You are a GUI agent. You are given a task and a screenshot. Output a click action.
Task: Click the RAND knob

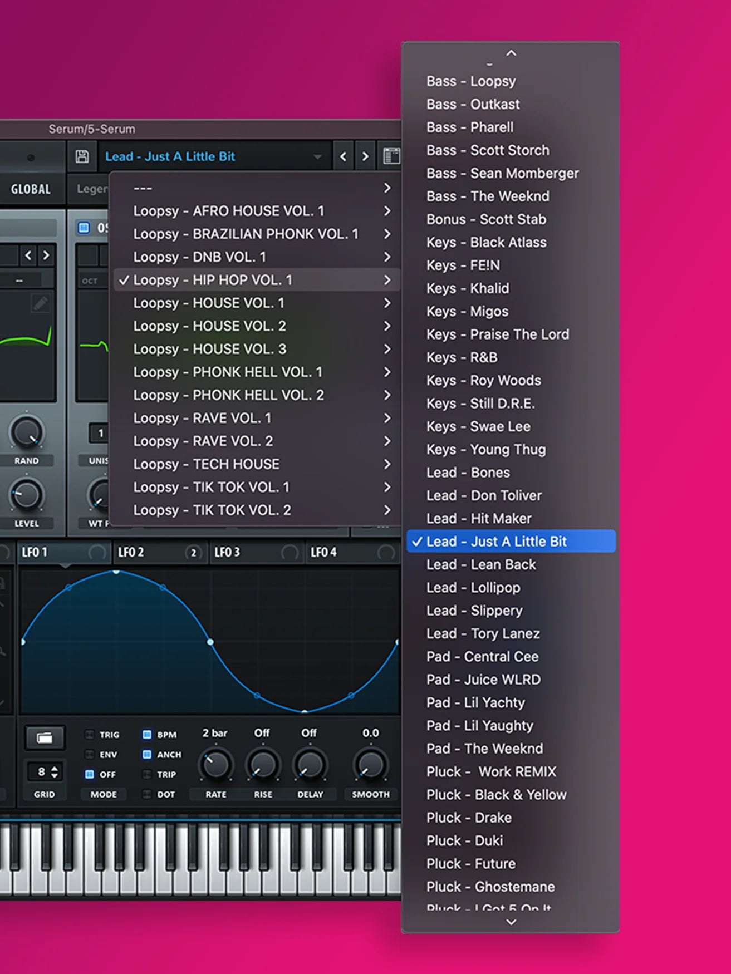tap(26, 432)
